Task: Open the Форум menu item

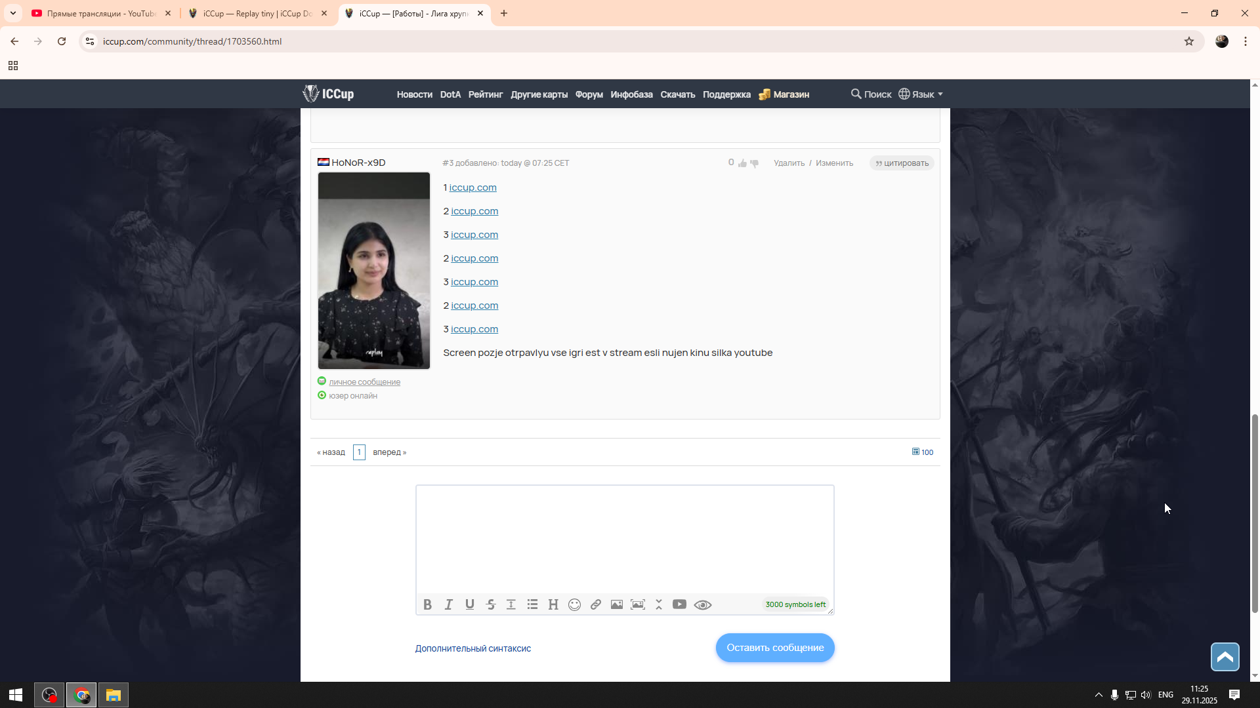Action: coord(589,94)
